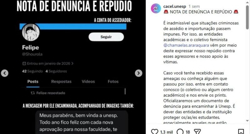The height and width of the screenshot is (134, 250).
Task: Click Felipe's profile picture in image
Action: coord(31,32)
